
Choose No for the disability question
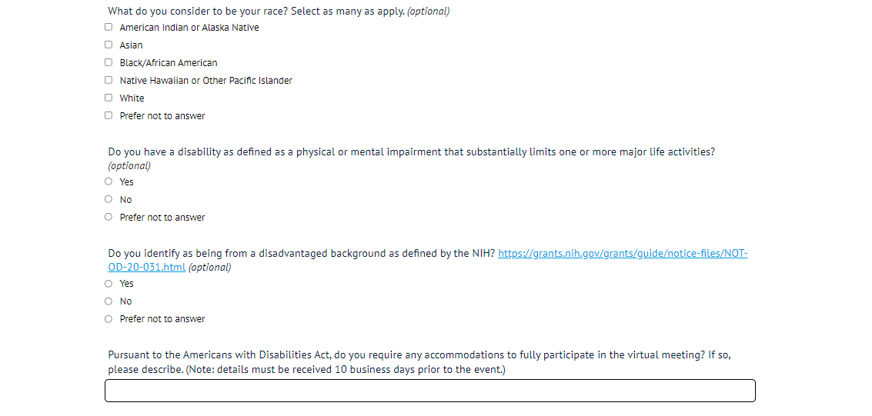[109, 200]
